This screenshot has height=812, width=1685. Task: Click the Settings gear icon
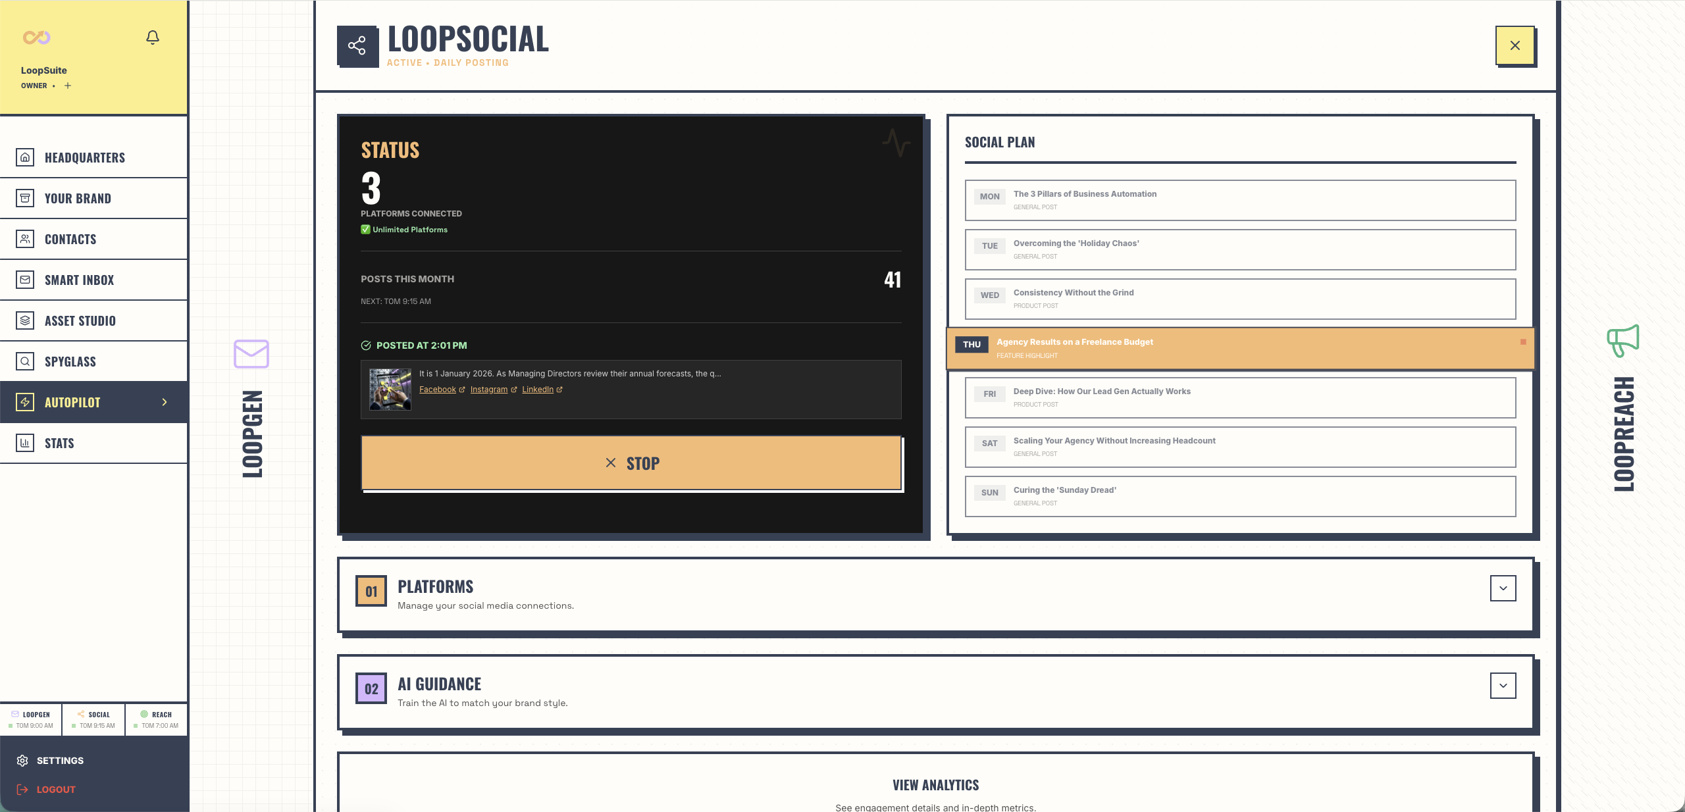pos(22,761)
